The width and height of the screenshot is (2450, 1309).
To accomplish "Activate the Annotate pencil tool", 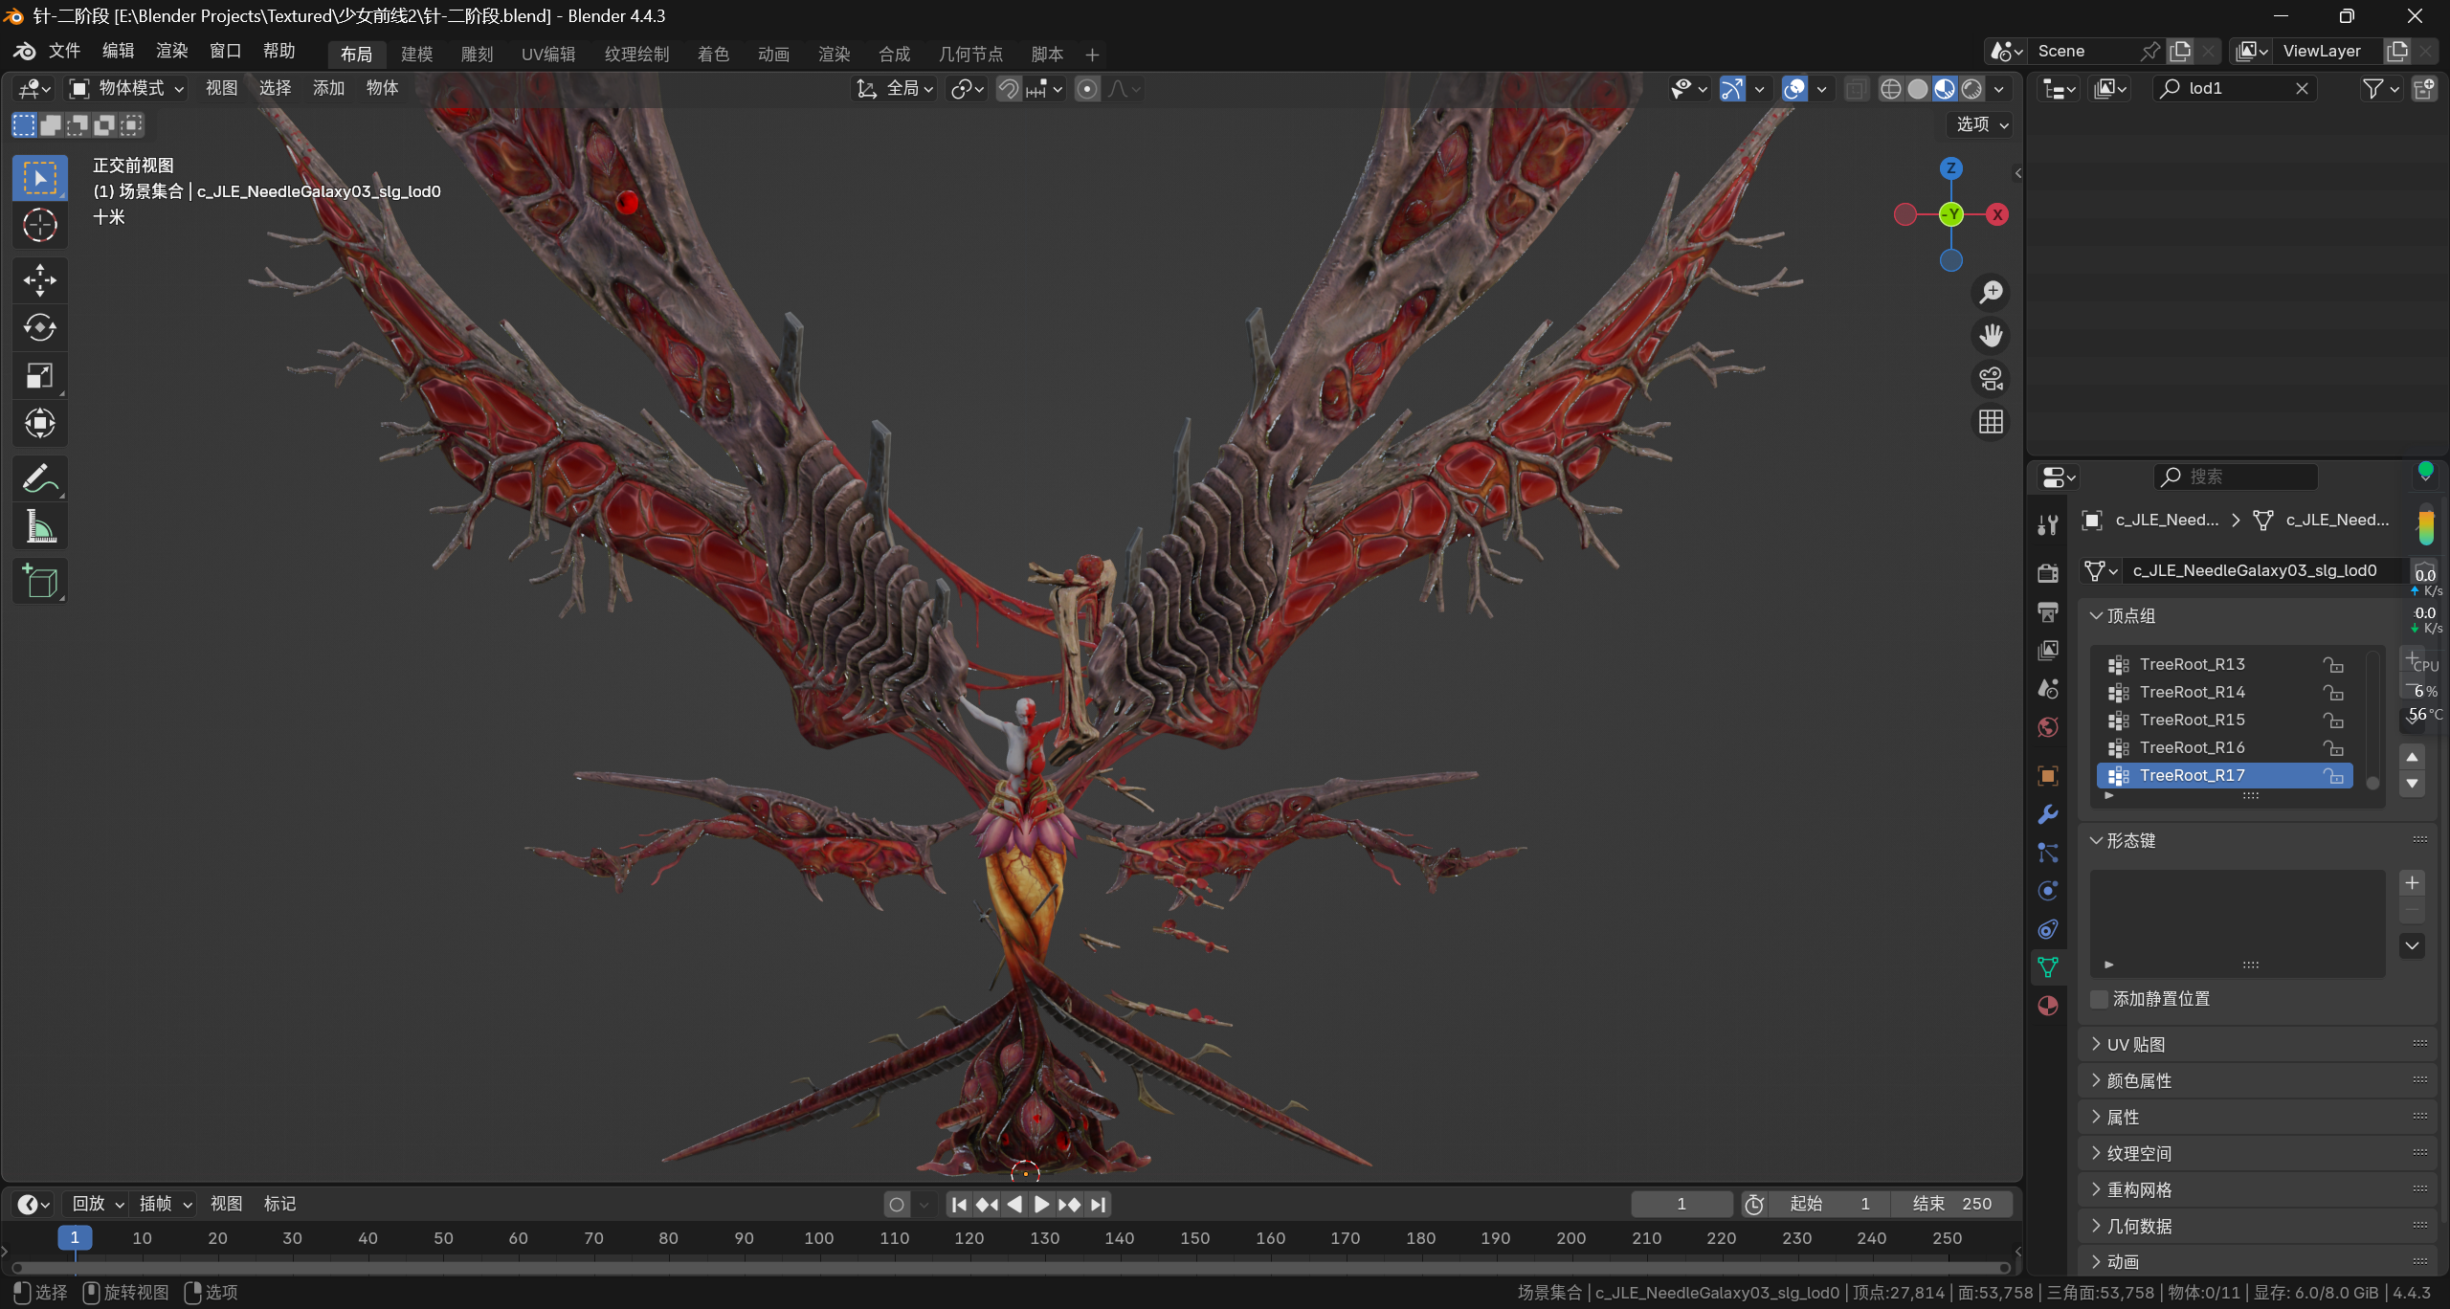I will click(x=39, y=478).
